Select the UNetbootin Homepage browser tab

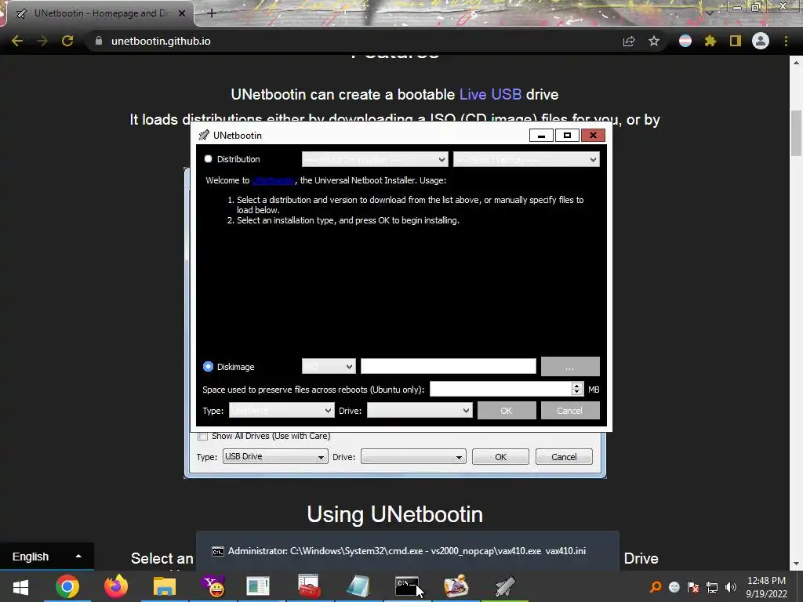pyautogui.click(x=100, y=13)
